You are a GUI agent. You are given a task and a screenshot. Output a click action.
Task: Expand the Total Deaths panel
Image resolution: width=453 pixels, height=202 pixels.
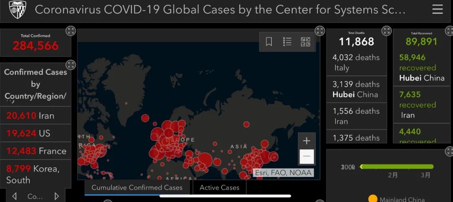click(x=386, y=31)
